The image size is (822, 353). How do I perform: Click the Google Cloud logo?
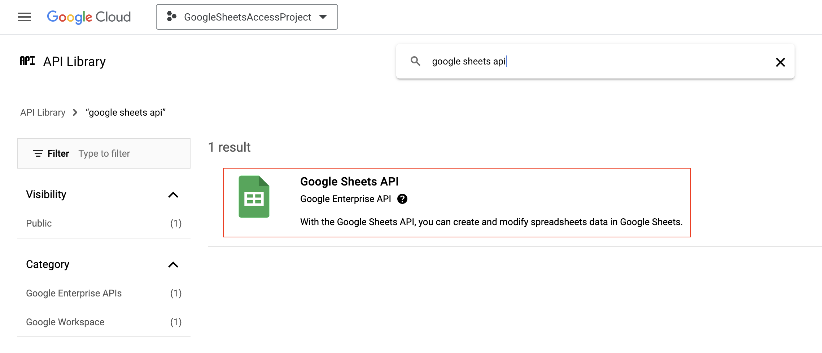[x=89, y=17]
